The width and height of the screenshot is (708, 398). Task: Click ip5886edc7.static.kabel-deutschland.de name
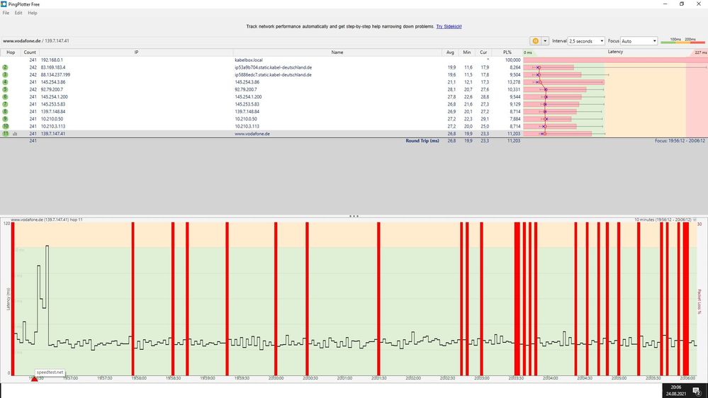tap(273, 75)
